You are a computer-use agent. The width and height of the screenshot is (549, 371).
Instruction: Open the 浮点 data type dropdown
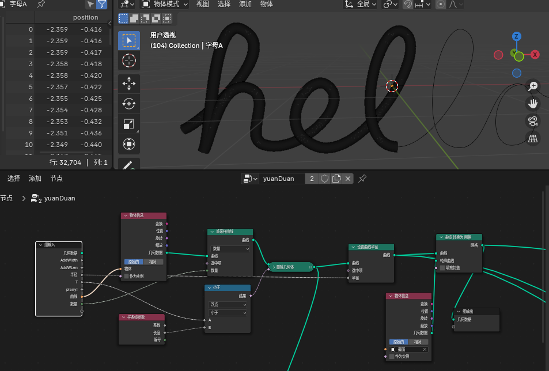point(228,304)
